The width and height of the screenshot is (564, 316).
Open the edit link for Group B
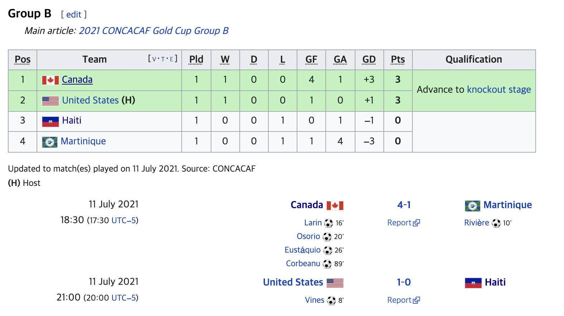point(74,15)
